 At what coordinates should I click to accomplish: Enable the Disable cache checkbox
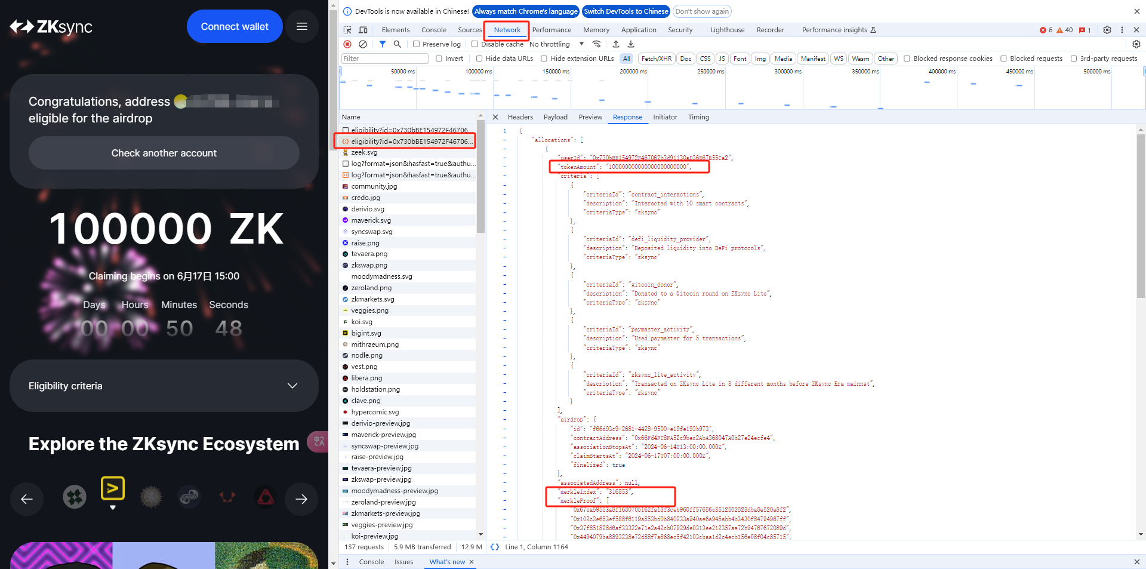tap(475, 44)
